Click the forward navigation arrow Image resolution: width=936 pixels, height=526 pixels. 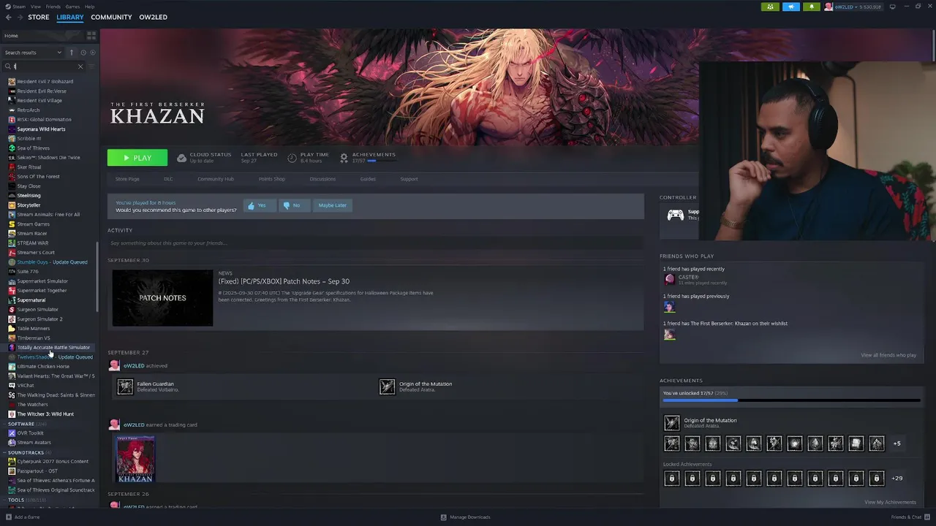click(19, 17)
